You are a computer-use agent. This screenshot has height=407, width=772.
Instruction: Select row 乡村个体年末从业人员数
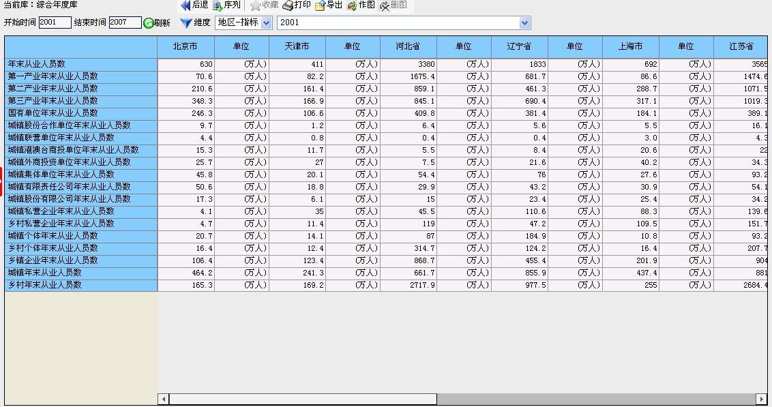[x=80, y=249]
